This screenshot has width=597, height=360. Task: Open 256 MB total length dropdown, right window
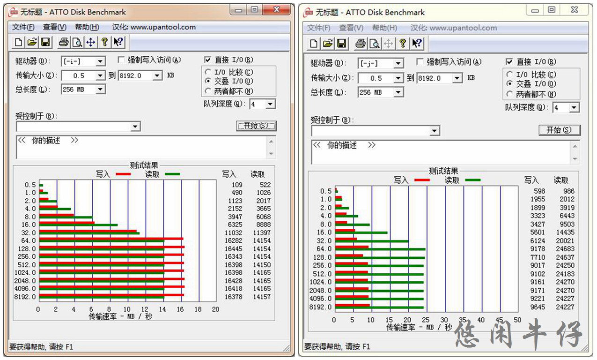398,92
